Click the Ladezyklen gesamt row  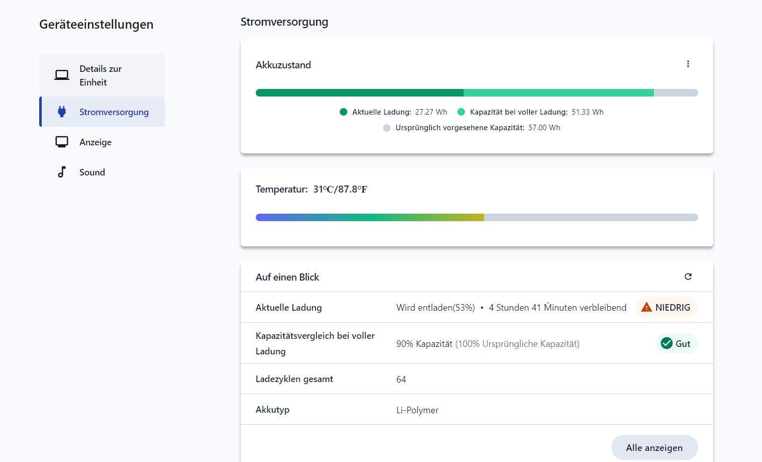(477, 379)
